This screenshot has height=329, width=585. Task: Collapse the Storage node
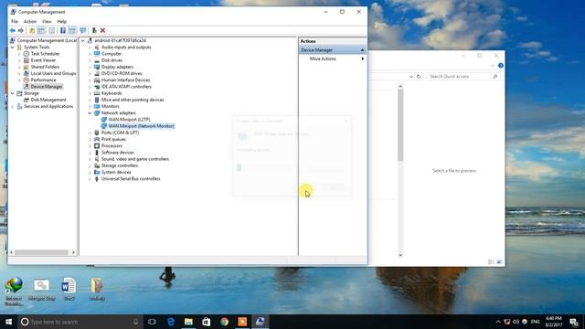[12, 93]
